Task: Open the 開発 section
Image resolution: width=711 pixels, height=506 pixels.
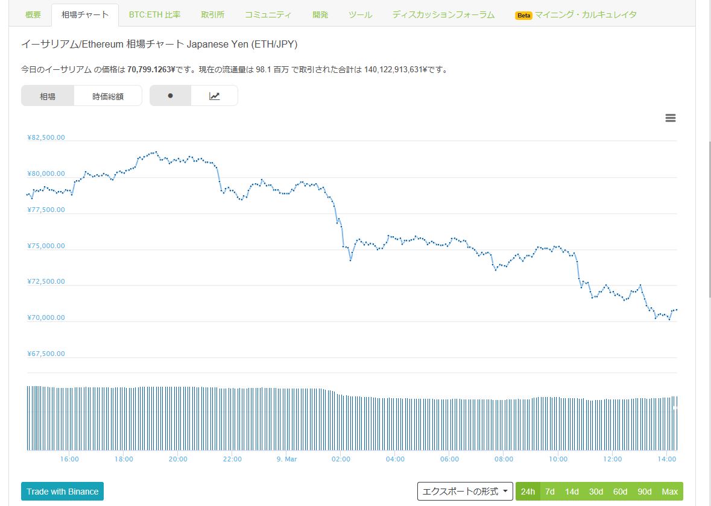Action: 320,14
